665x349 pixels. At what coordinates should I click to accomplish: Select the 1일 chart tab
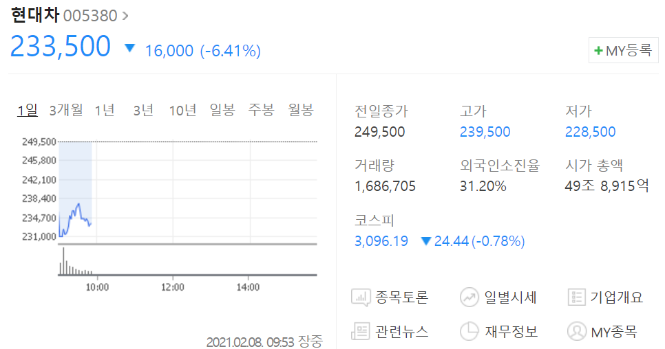click(27, 111)
